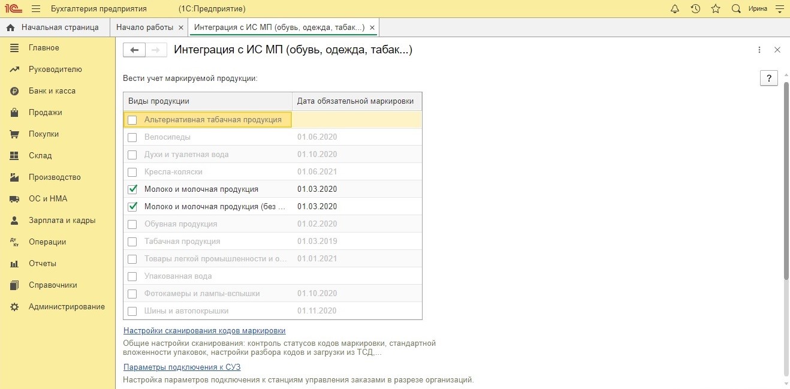Screen dimensions: 790x389
Task: Go forward with the right arrow button
Action: tap(156, 50)
